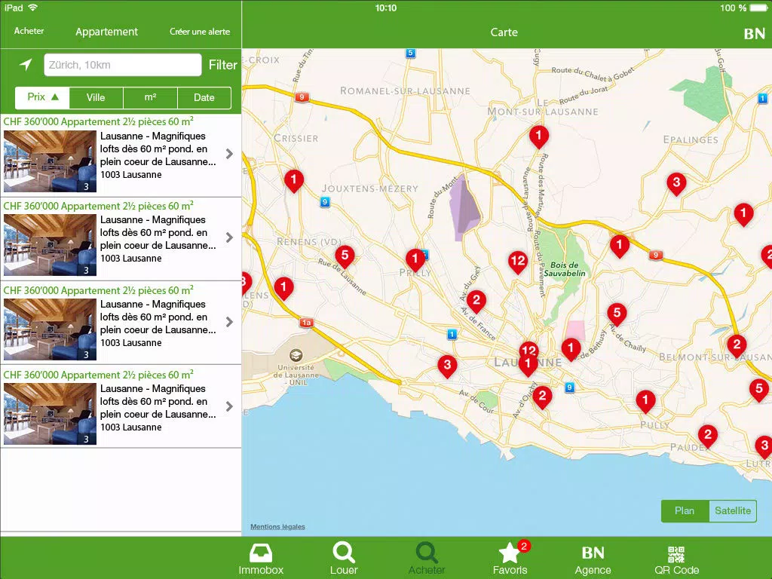Open the Immobox tab icon
The height and width of the screenshot is (579, 772).
coord(260,553)
